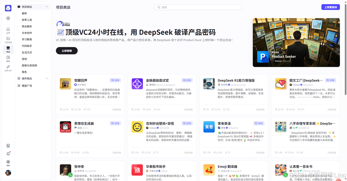Click Emoji 翻译器 icon
Viewport: 347px width, 181px height.
pos(209,170)
